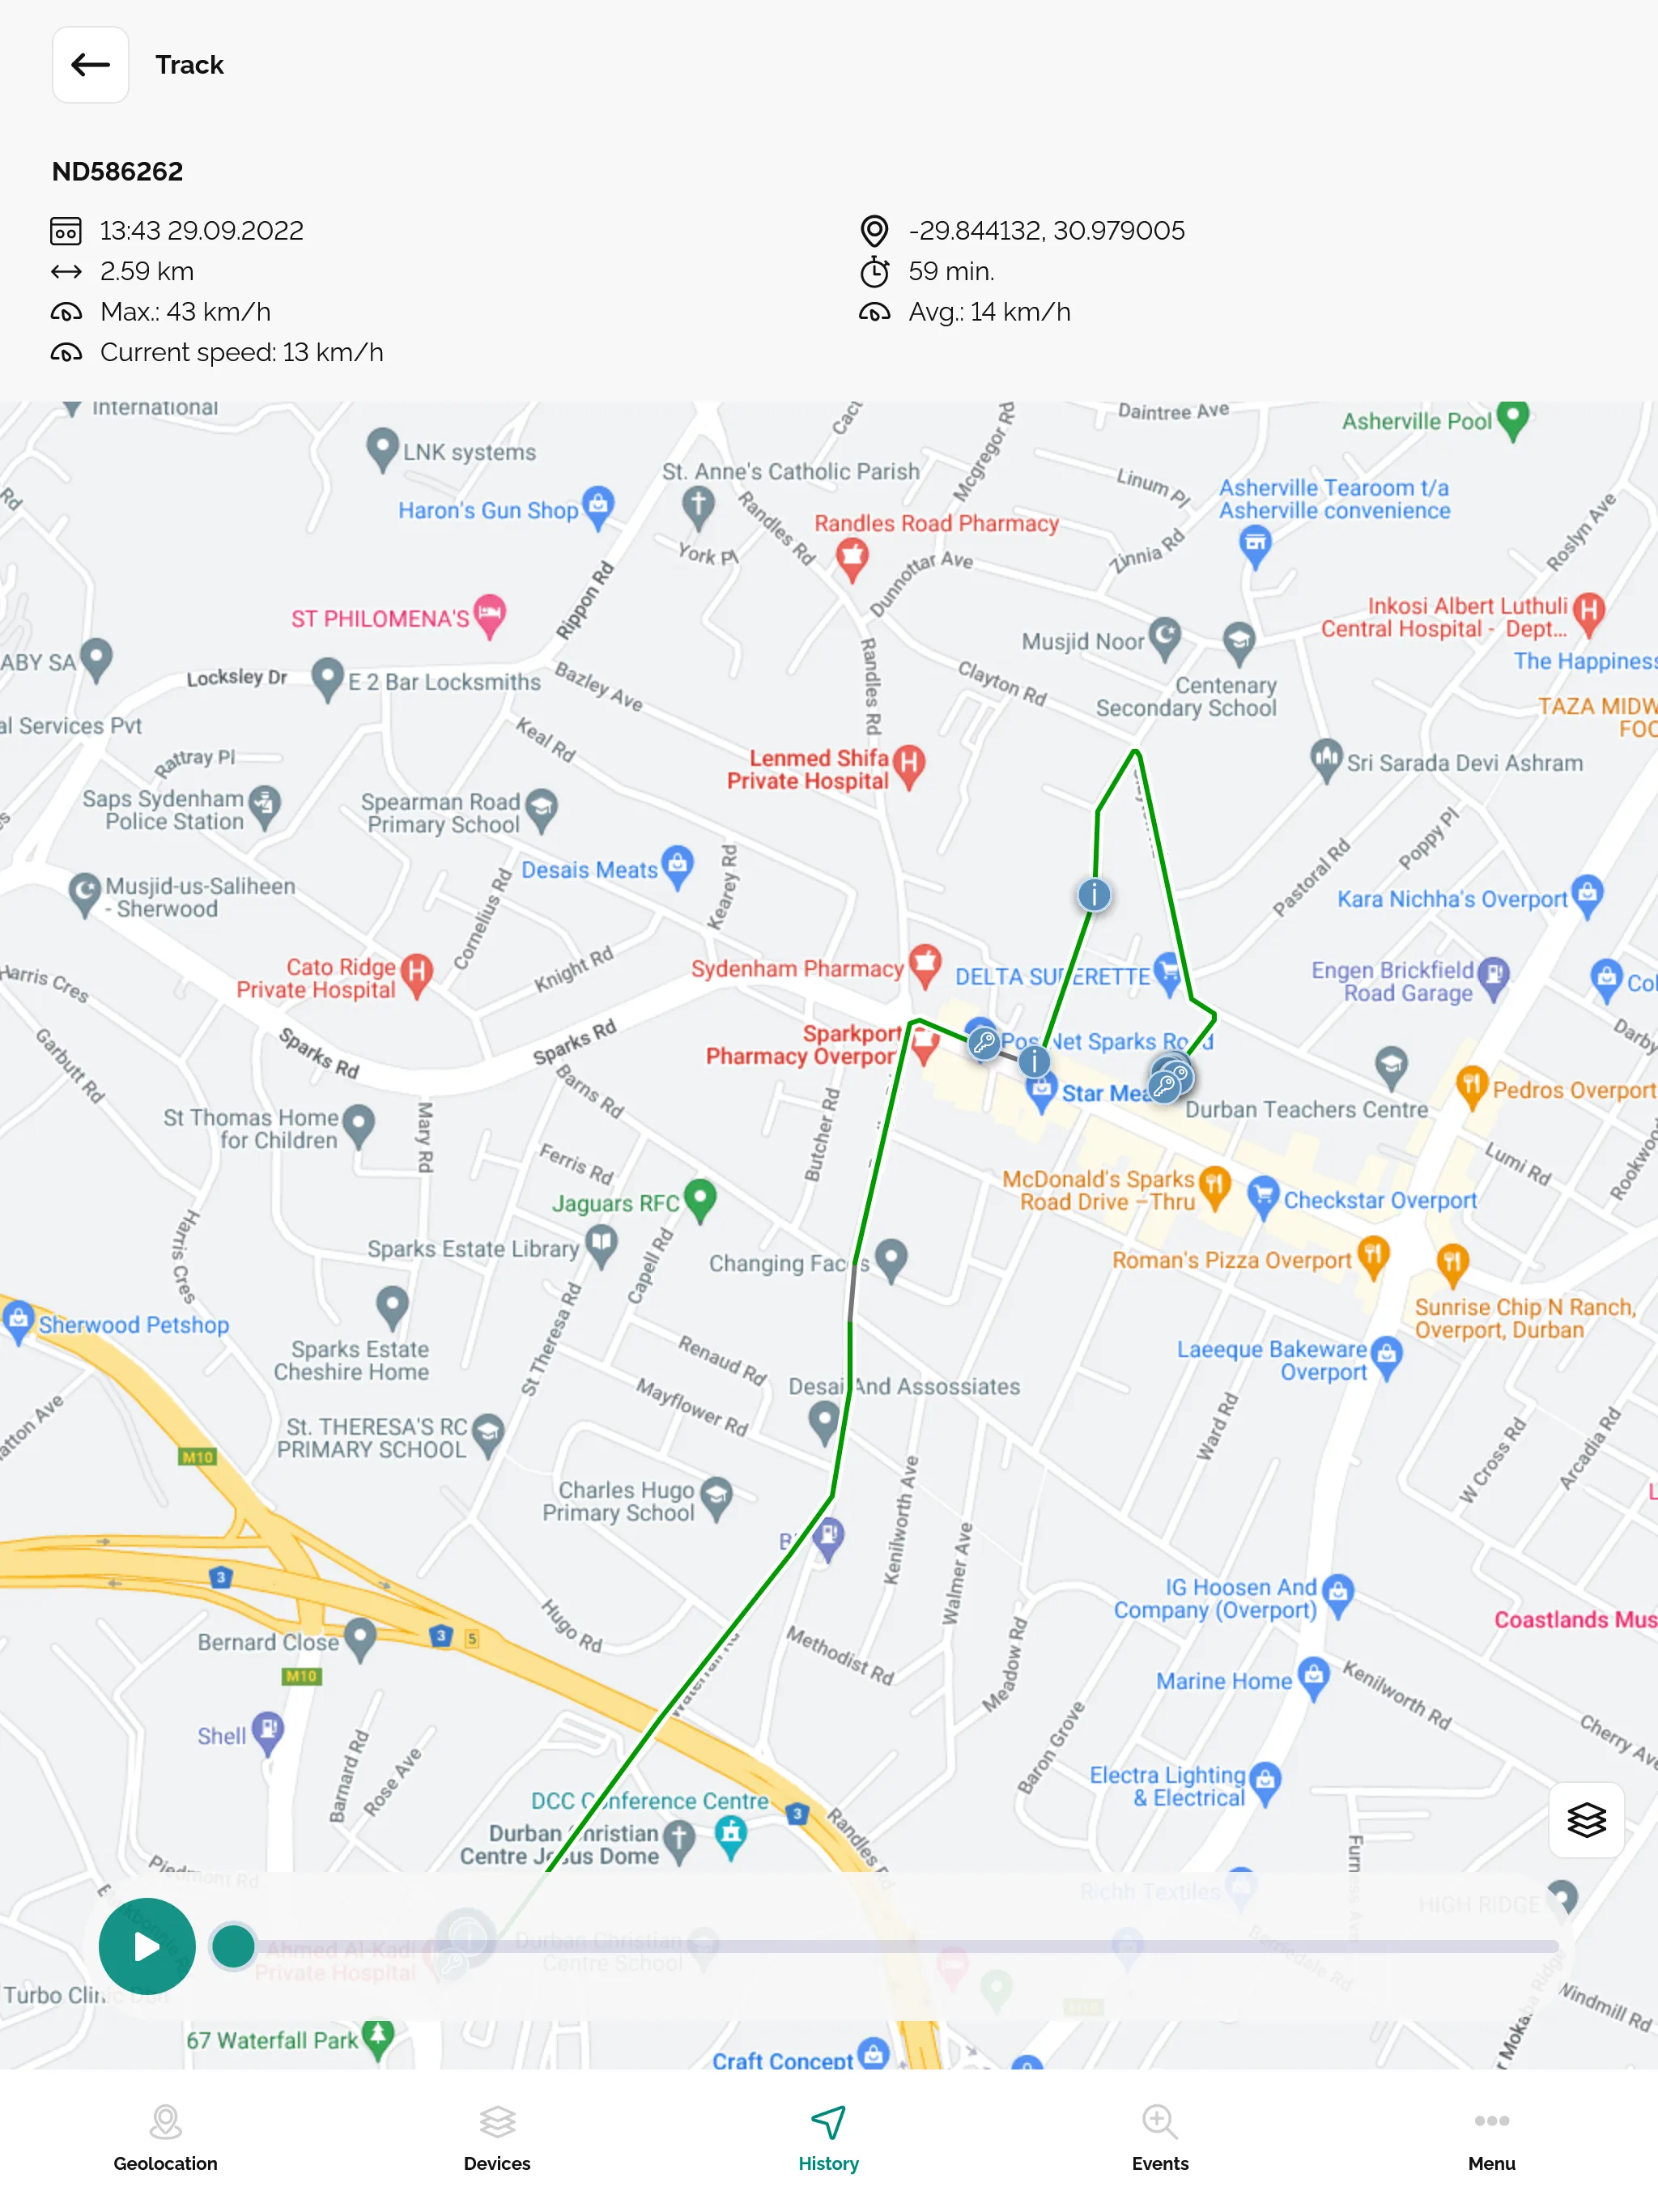Click the Geolocation tab icon
The image size is (1658, 2212).
click(x=165, y=2133)
